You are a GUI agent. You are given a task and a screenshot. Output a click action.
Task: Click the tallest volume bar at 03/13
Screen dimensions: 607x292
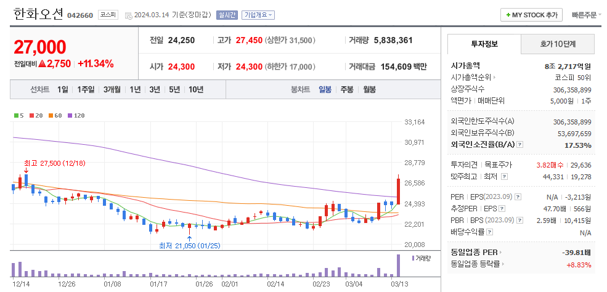pos(398,266)
